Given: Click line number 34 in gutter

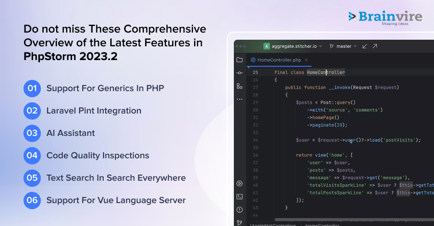Looking at the screenshot, I should tap(255, 140).
